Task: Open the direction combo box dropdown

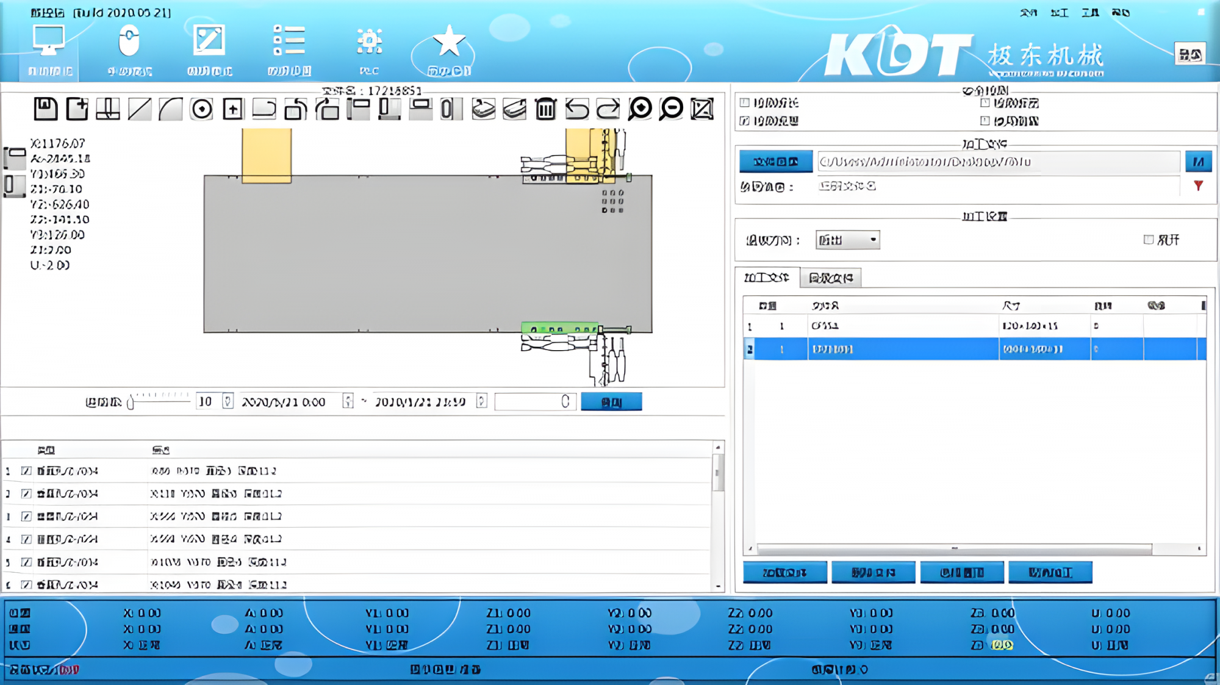Action: pos(873,240)
